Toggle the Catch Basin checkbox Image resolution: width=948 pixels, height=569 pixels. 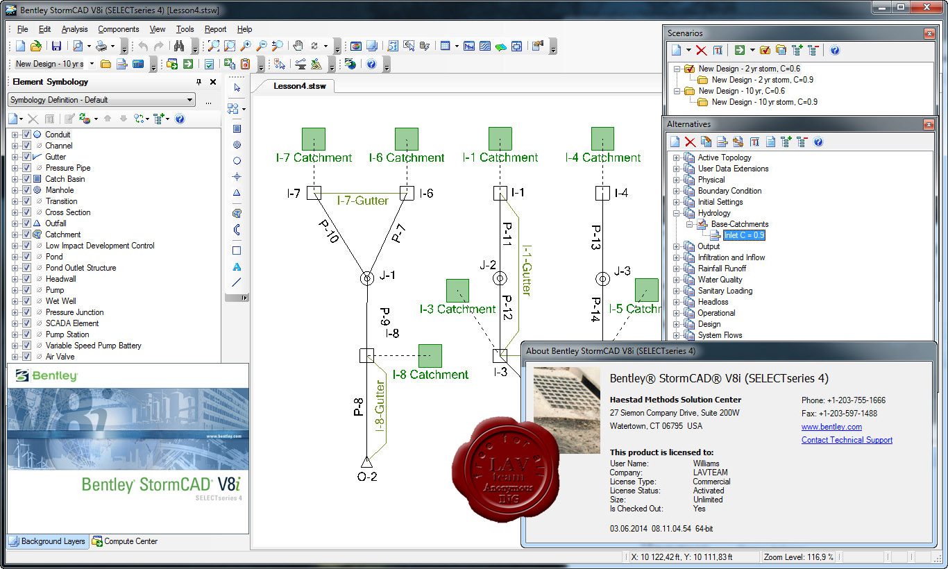pos(26,179)
